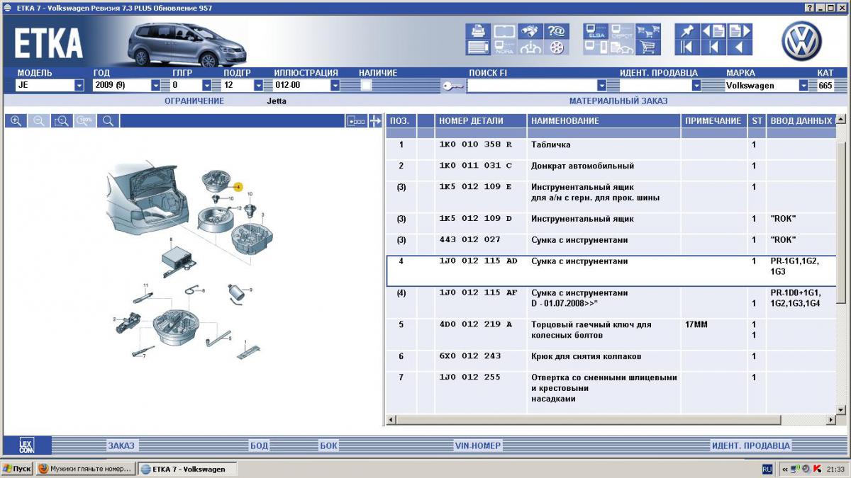Go to previous page document icon
The image size is (851, 478).
pyautogui.click(x=713, y=31)
